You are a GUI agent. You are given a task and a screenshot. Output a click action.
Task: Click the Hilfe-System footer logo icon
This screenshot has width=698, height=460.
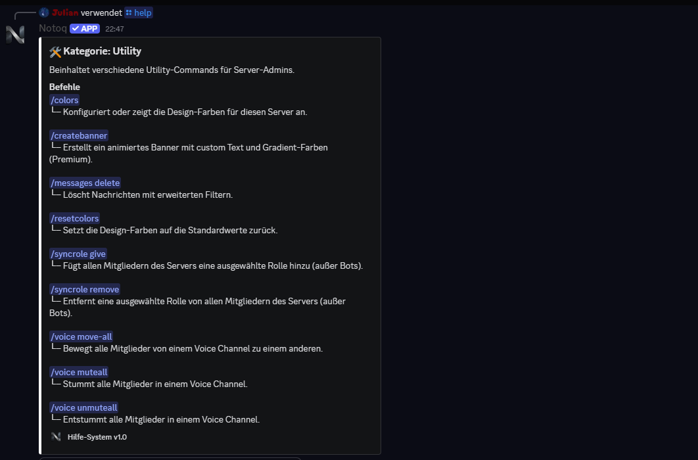pyautogui.click(x=56, y=436)
